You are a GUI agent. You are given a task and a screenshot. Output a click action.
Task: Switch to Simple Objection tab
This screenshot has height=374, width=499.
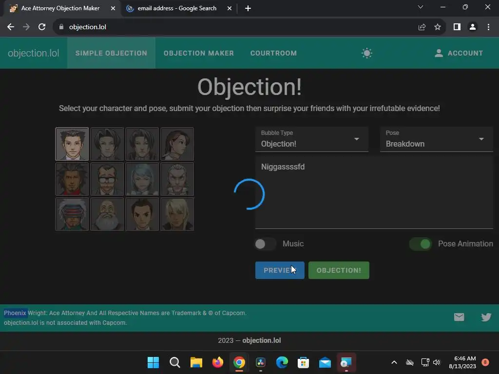111,53
